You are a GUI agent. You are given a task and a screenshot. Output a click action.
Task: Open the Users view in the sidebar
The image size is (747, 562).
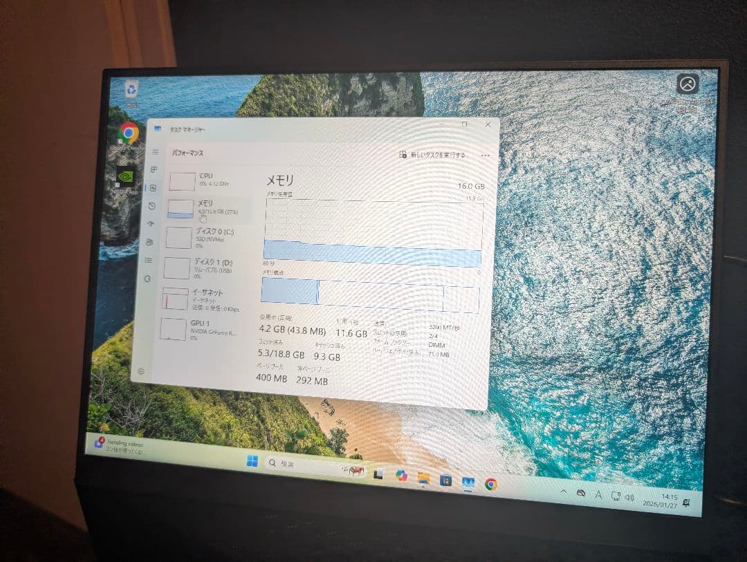point(155,240)
